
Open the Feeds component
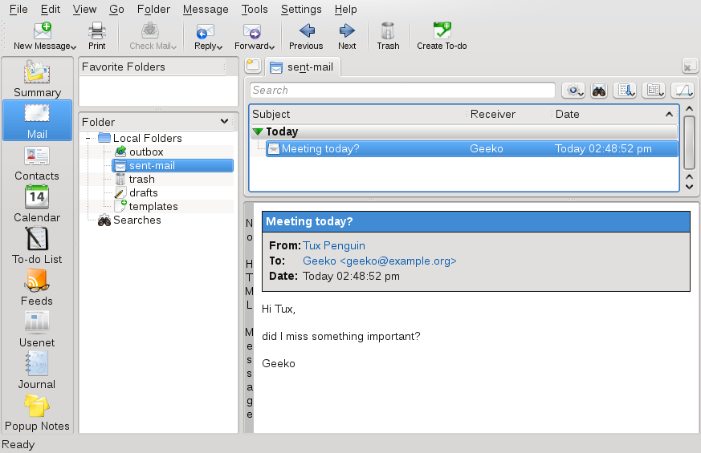37,287
